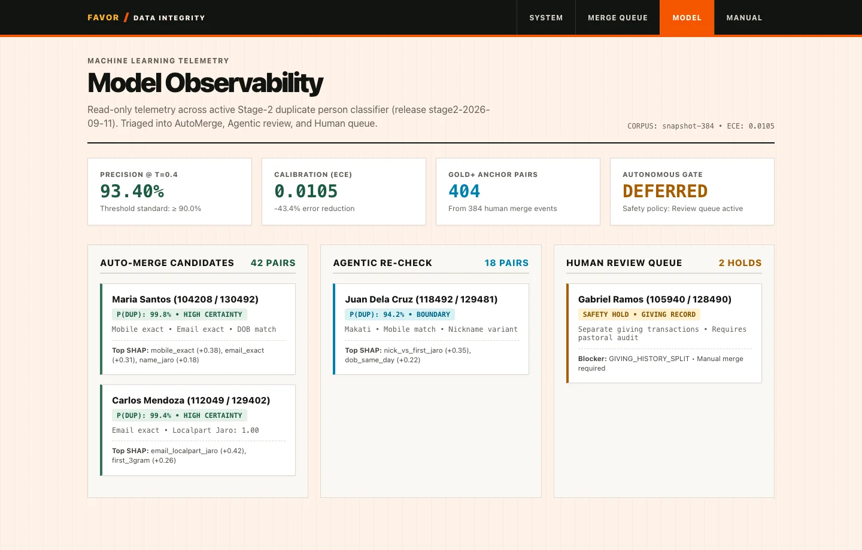Image resolution: width=862 pixels, height=550 pixels.
Task: Click '-43.4% error reduction' text
Action: 314,209
